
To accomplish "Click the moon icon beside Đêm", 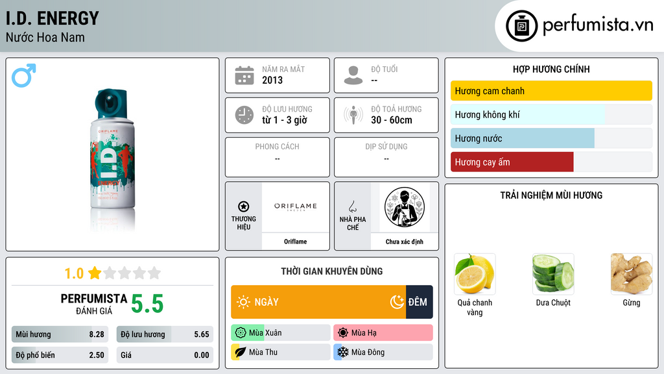I will coord(397,302).
